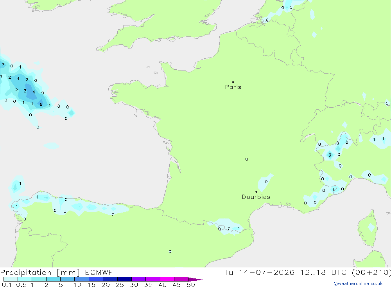Pick the legend swatch between 45 and 50

181,279
